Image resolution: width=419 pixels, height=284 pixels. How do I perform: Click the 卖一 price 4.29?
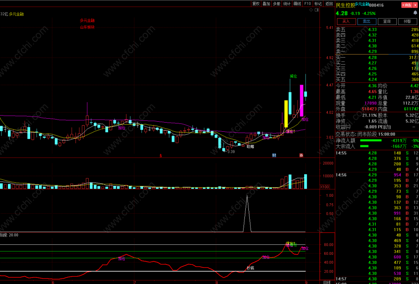[372, 51]
